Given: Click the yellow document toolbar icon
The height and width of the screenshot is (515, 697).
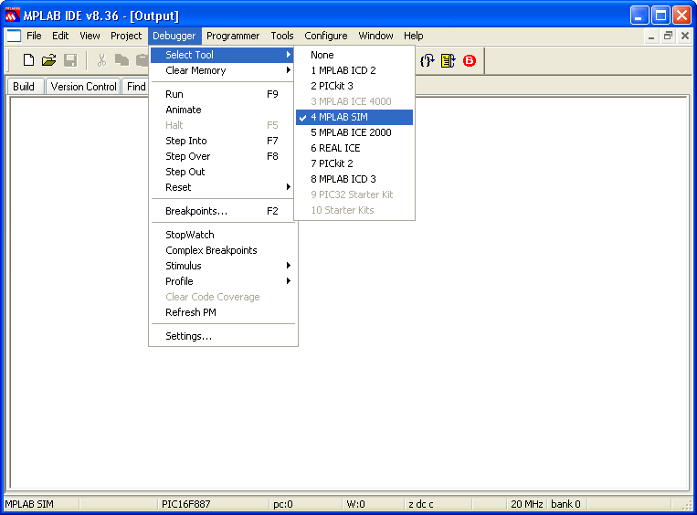Looking at the screenshot, I should (448, 60).
